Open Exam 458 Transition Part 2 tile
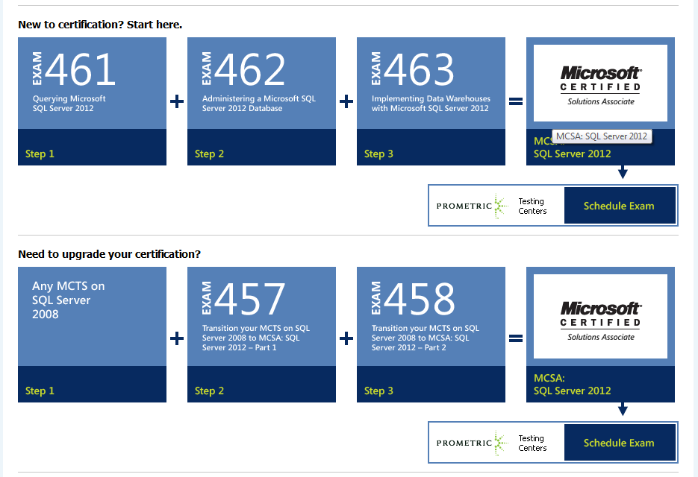 (431, 335)
